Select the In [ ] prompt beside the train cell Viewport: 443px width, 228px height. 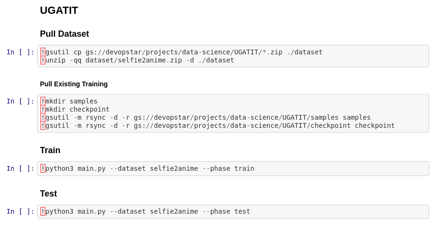click(x=20, y=168)
